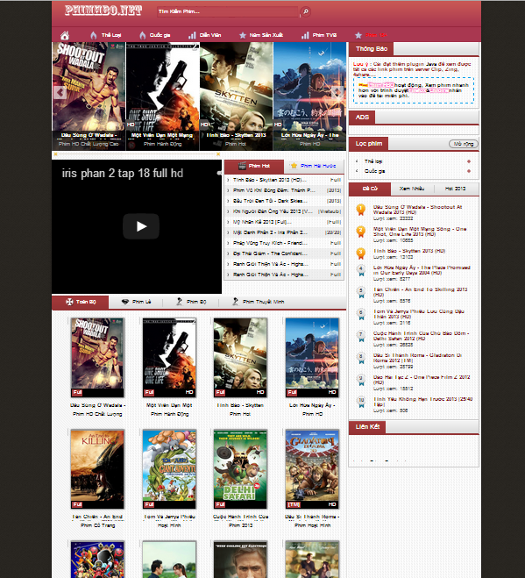
Task: Open Pháp Vòng Truy Kích link
Action: point(270,243)
